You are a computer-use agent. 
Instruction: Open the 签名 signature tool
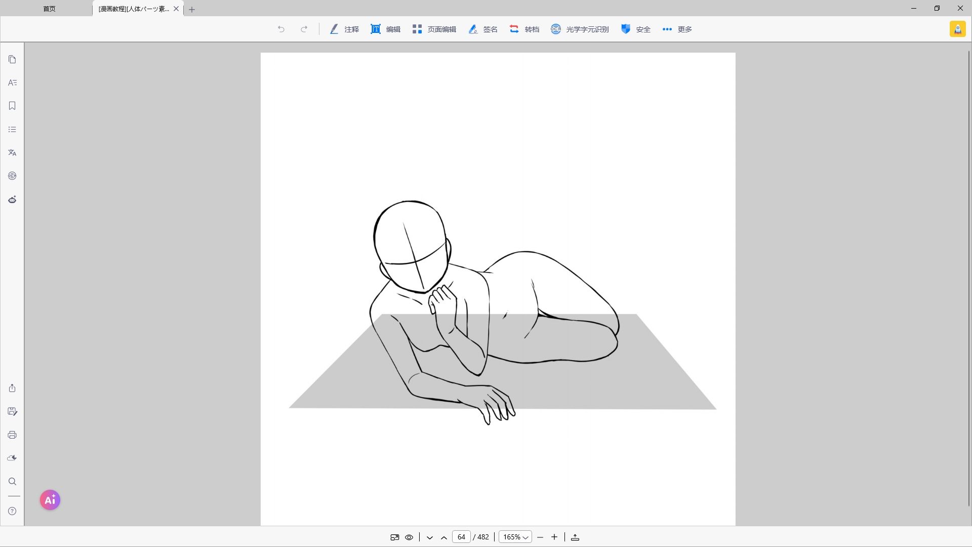[x=483, y=29]
